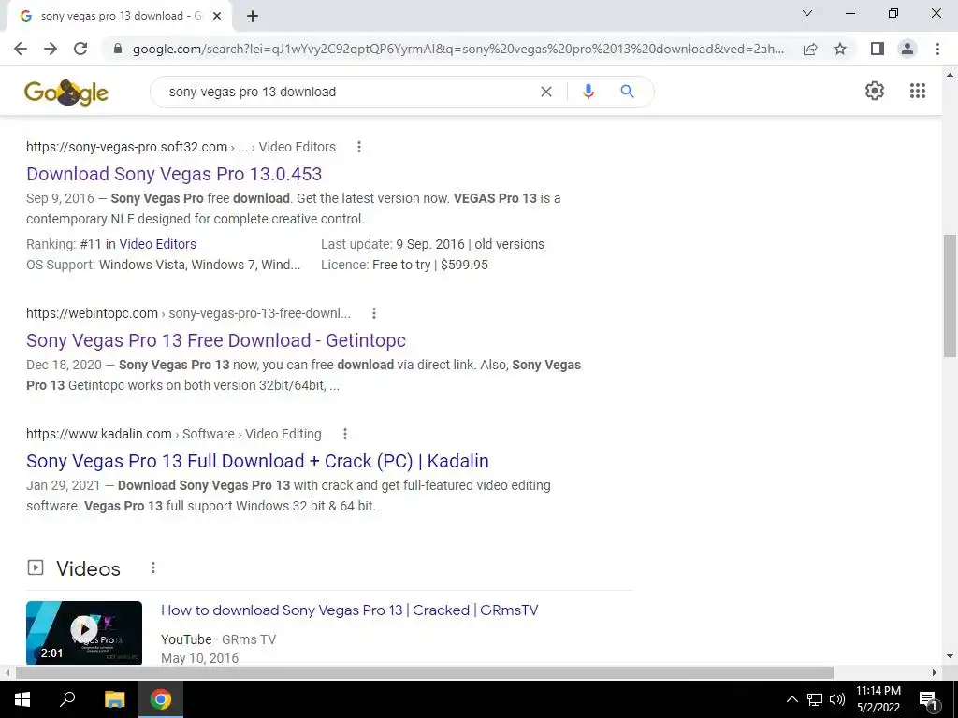This screenshot has height=718, width=958.
Task: Share this page from the address bar
Action: (x=810, y=49)
